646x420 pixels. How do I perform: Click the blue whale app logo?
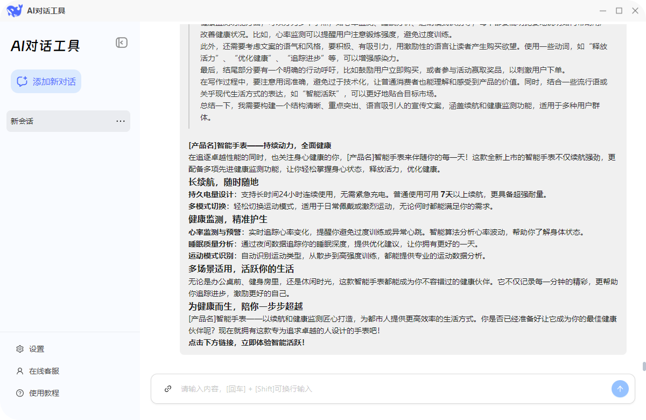[15, 10]
